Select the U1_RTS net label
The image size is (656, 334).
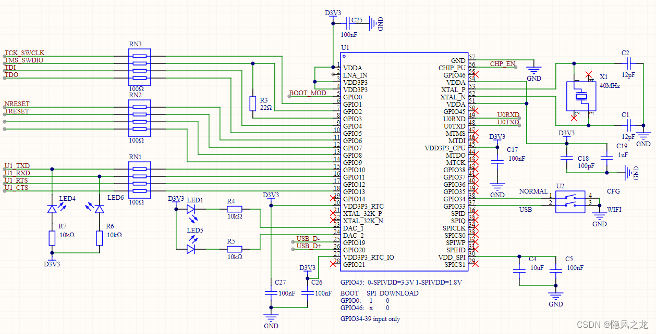17,181
